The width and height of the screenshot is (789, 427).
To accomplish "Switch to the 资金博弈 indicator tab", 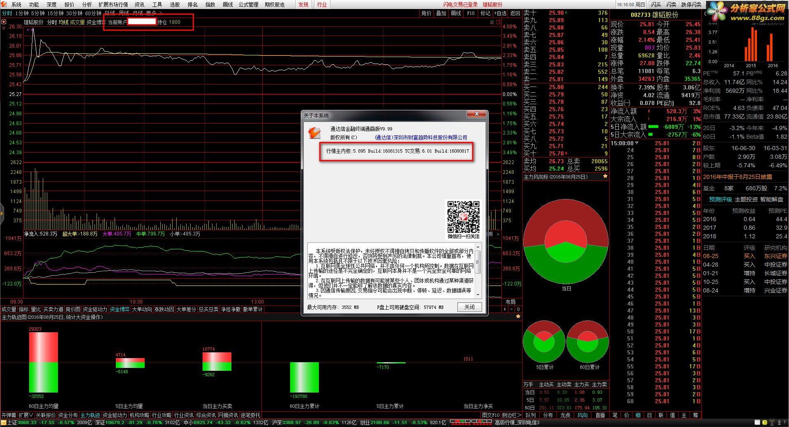I will (x=120, y=309).
